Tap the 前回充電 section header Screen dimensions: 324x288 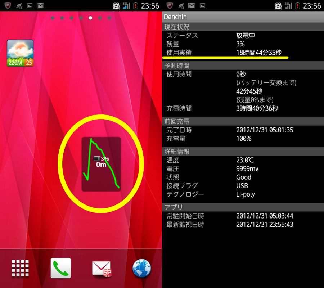pyautogui.click(x=243, y=121)
